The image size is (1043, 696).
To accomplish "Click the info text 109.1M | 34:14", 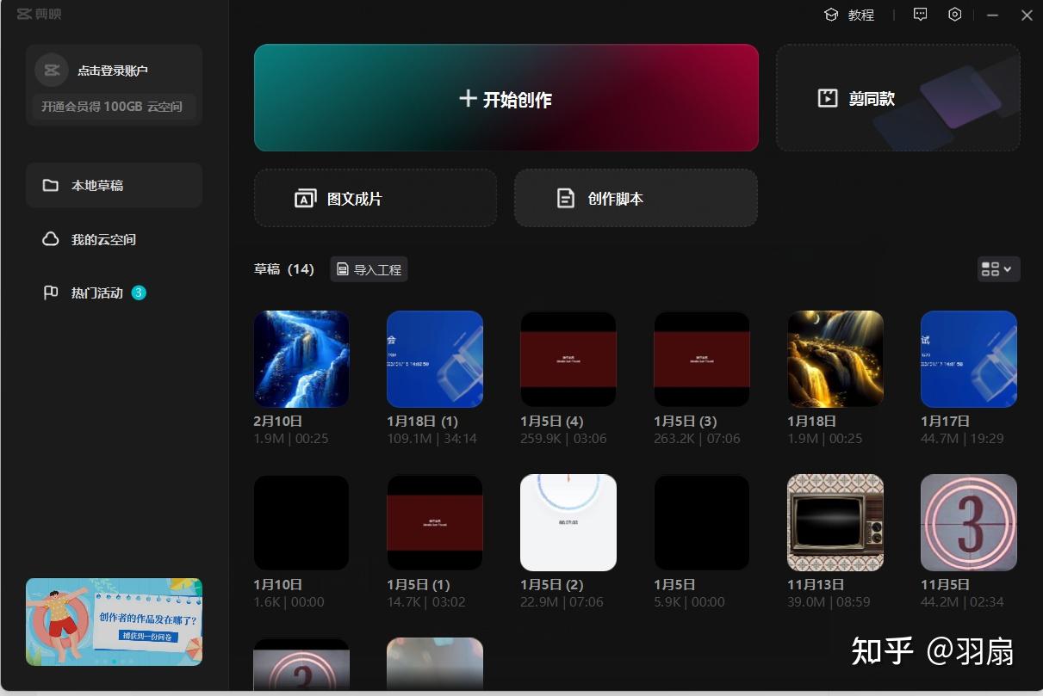I will (x=431, y=439).
